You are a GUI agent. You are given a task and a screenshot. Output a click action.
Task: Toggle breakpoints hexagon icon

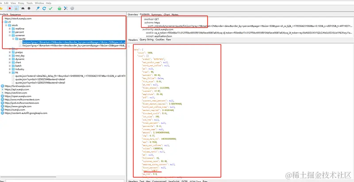coord(29,8)
